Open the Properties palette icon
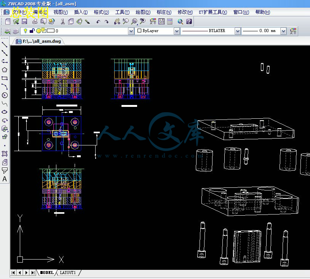This screenshot has width=310, height=279. tap(153, 21)
